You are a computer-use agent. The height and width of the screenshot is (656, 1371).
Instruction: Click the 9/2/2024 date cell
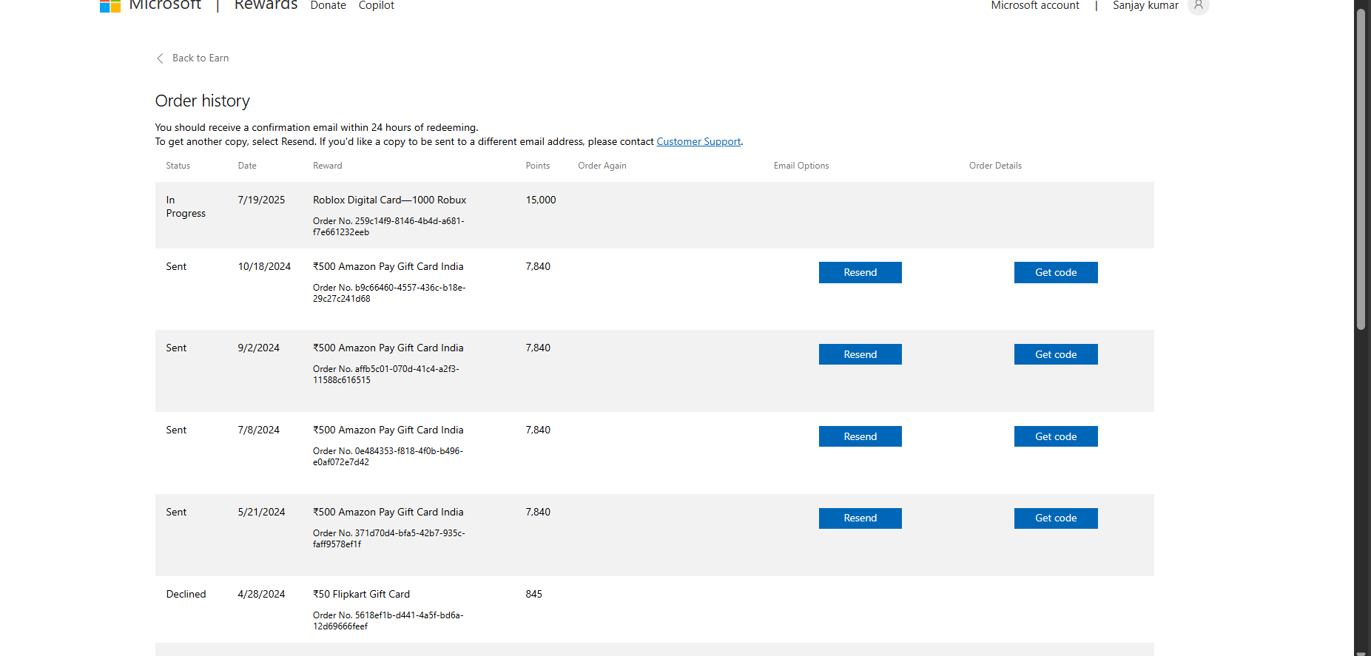click(259, 348)
